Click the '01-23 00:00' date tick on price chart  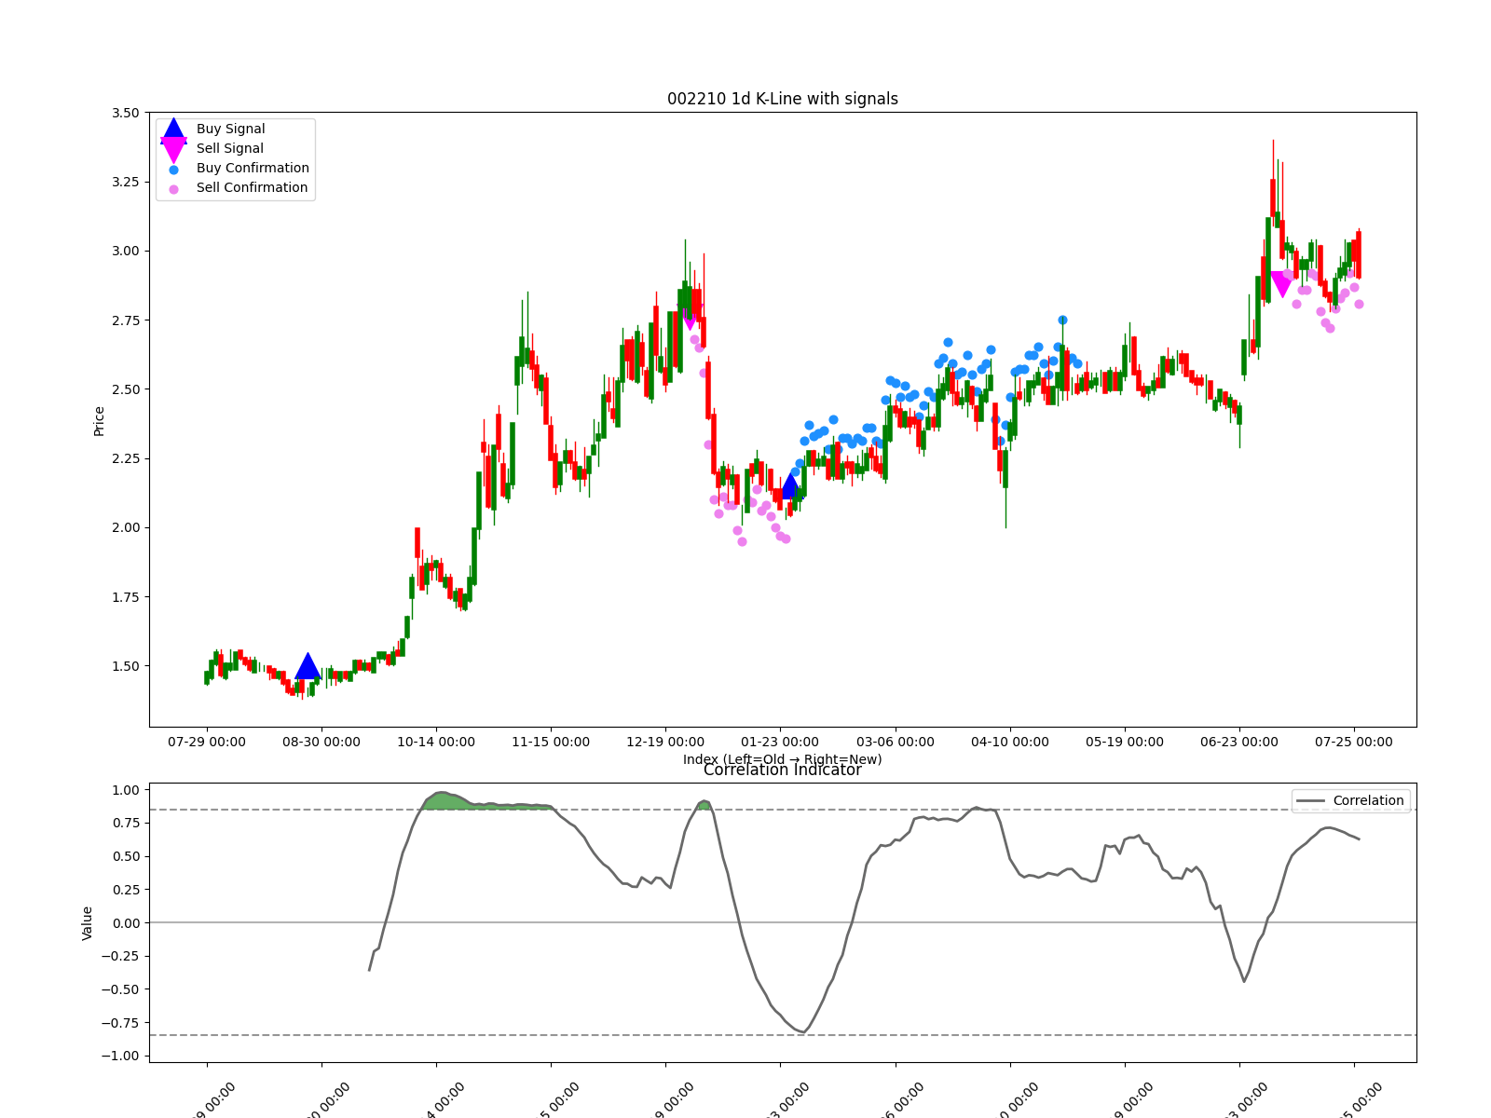(780, 743)
